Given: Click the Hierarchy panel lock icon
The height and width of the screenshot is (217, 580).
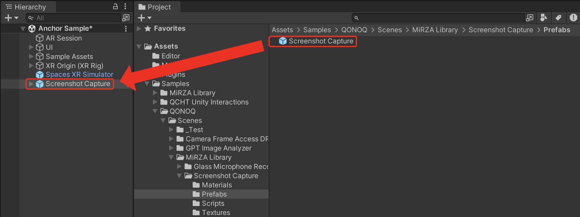Looking at the screenshot, I should coord(115,6).
